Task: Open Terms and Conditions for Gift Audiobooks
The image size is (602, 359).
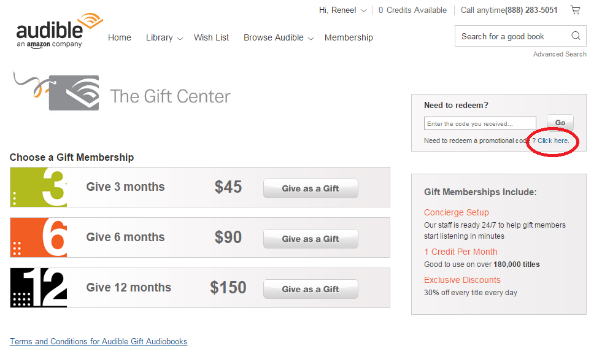Action: [x=99, y=341]
